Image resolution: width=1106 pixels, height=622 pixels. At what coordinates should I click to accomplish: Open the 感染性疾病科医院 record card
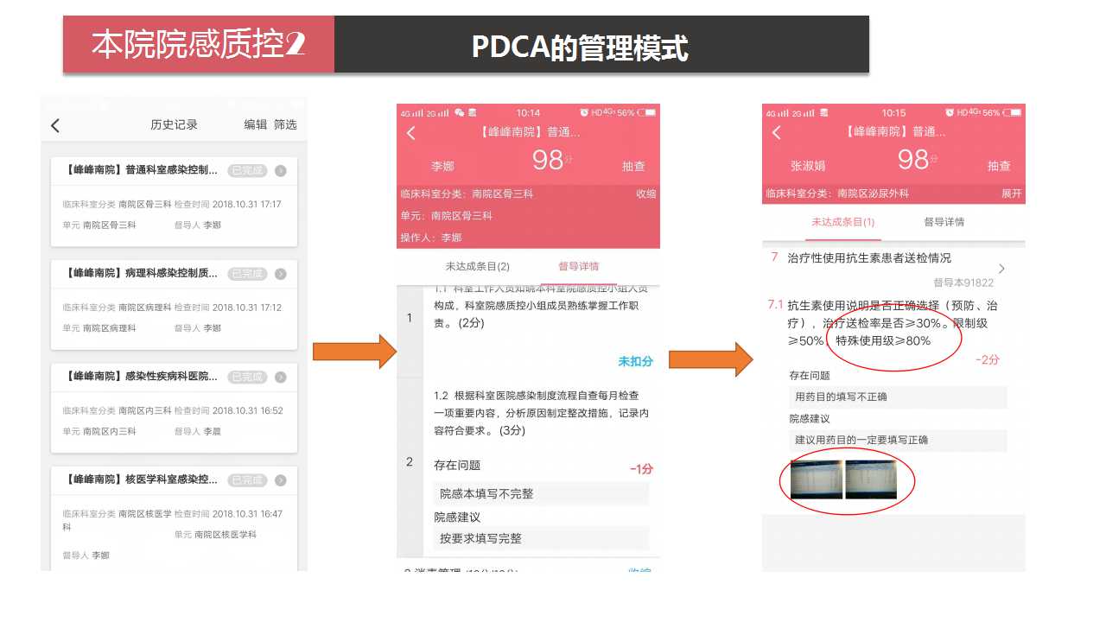(174, 408)
